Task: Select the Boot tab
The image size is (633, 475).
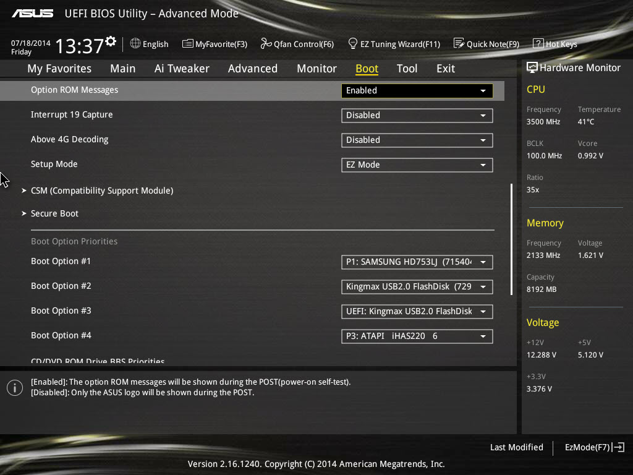Action: [367, 69]
